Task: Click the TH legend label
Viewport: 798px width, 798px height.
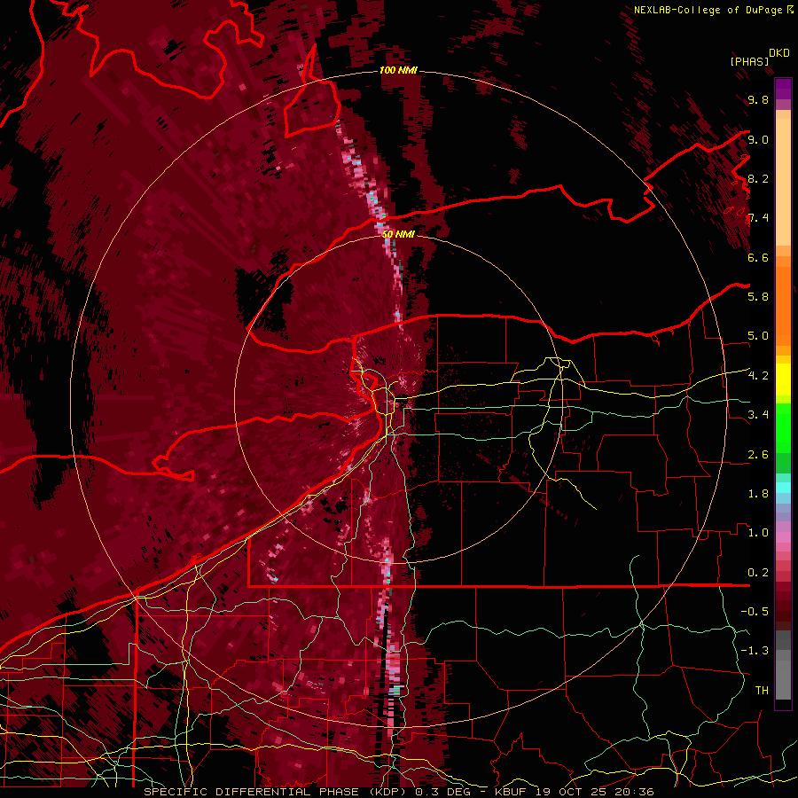Action: click(762, 691)
